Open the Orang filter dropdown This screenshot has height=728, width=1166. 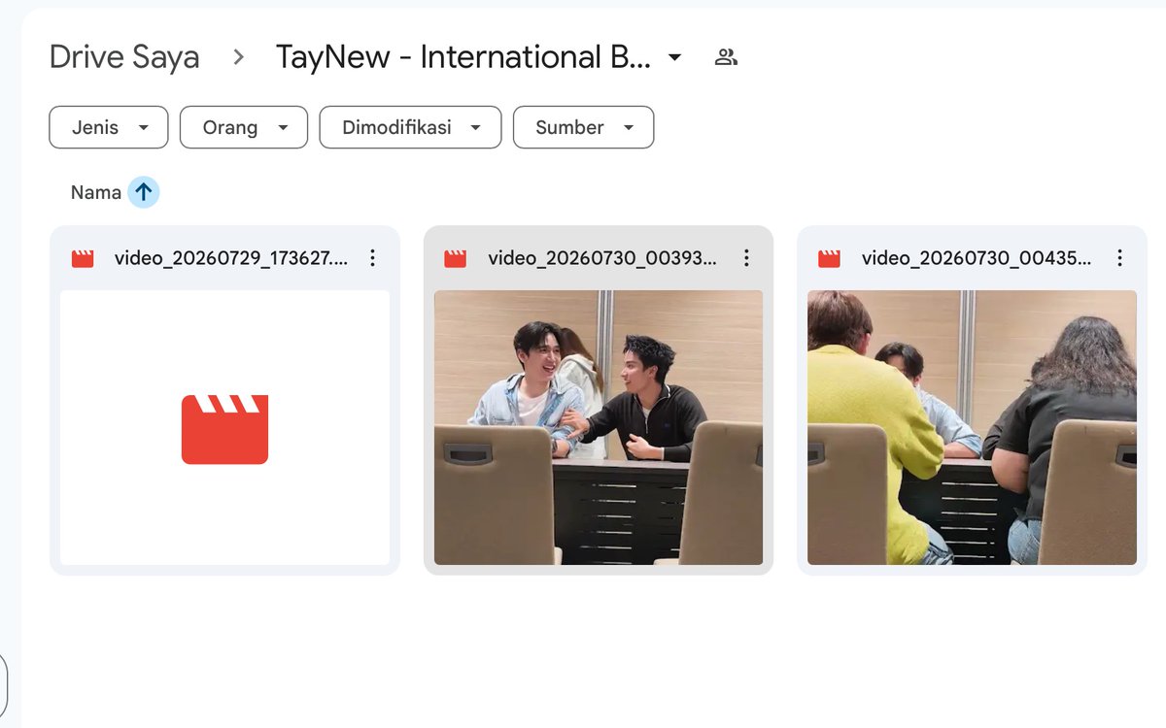244,127
